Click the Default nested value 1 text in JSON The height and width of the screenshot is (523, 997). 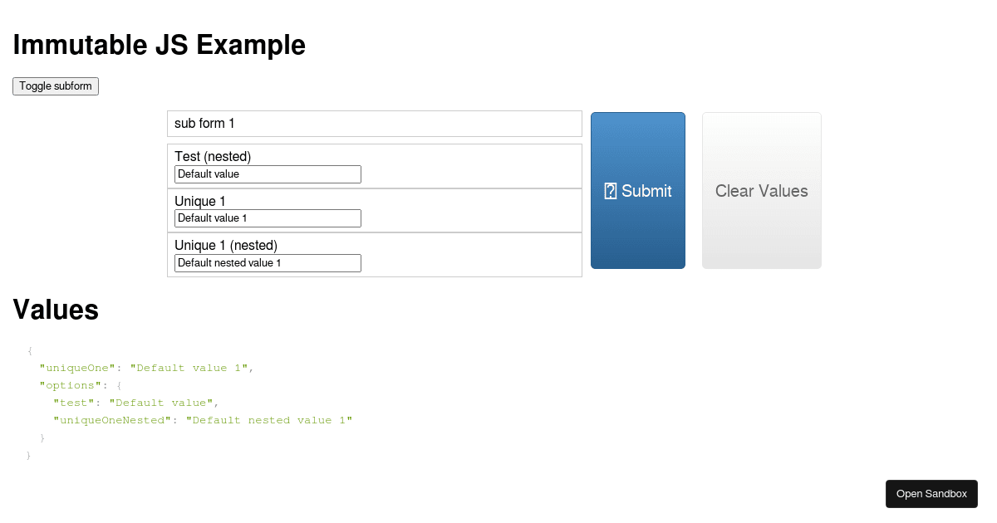point(270,420)
